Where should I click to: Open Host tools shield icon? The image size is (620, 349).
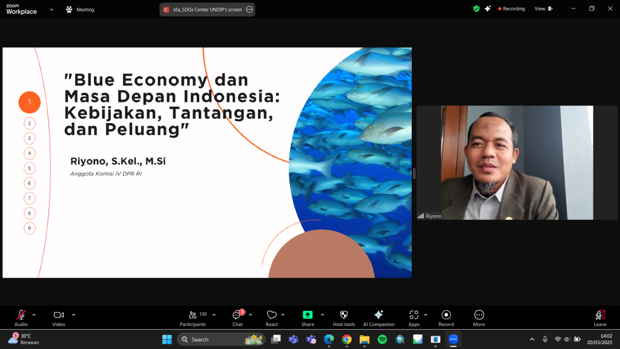[x=344, y=315]
